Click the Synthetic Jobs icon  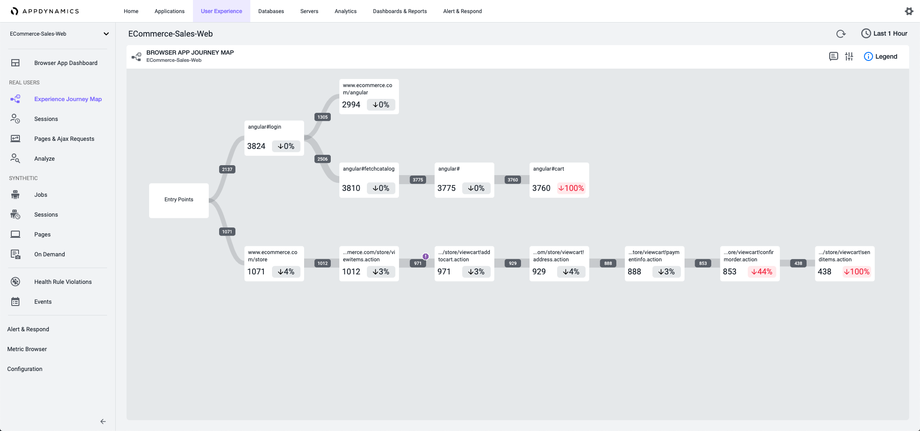coord(15,195)
